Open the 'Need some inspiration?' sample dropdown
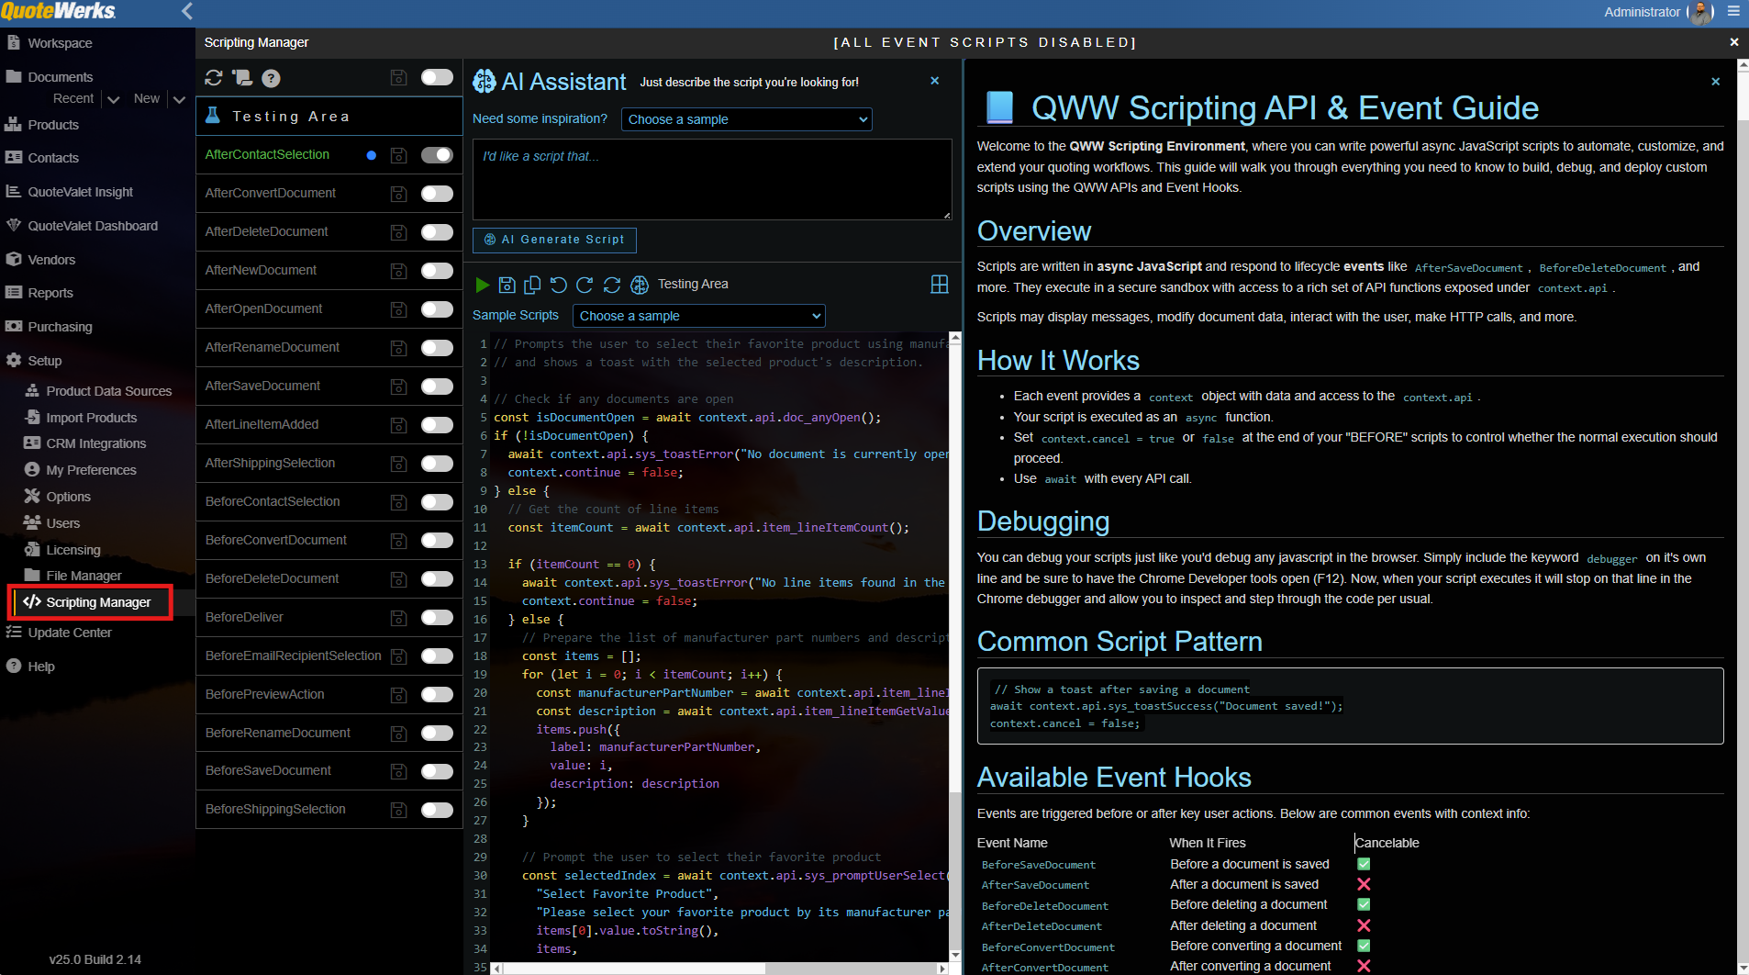This screenshot has width=1749, height=975. tap(746, 119)
